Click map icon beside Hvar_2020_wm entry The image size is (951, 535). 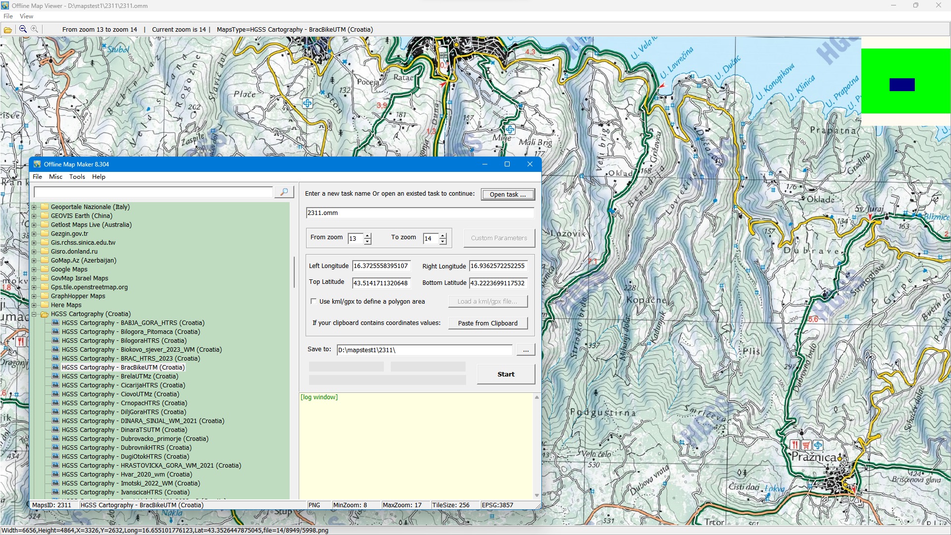point(55,475)
